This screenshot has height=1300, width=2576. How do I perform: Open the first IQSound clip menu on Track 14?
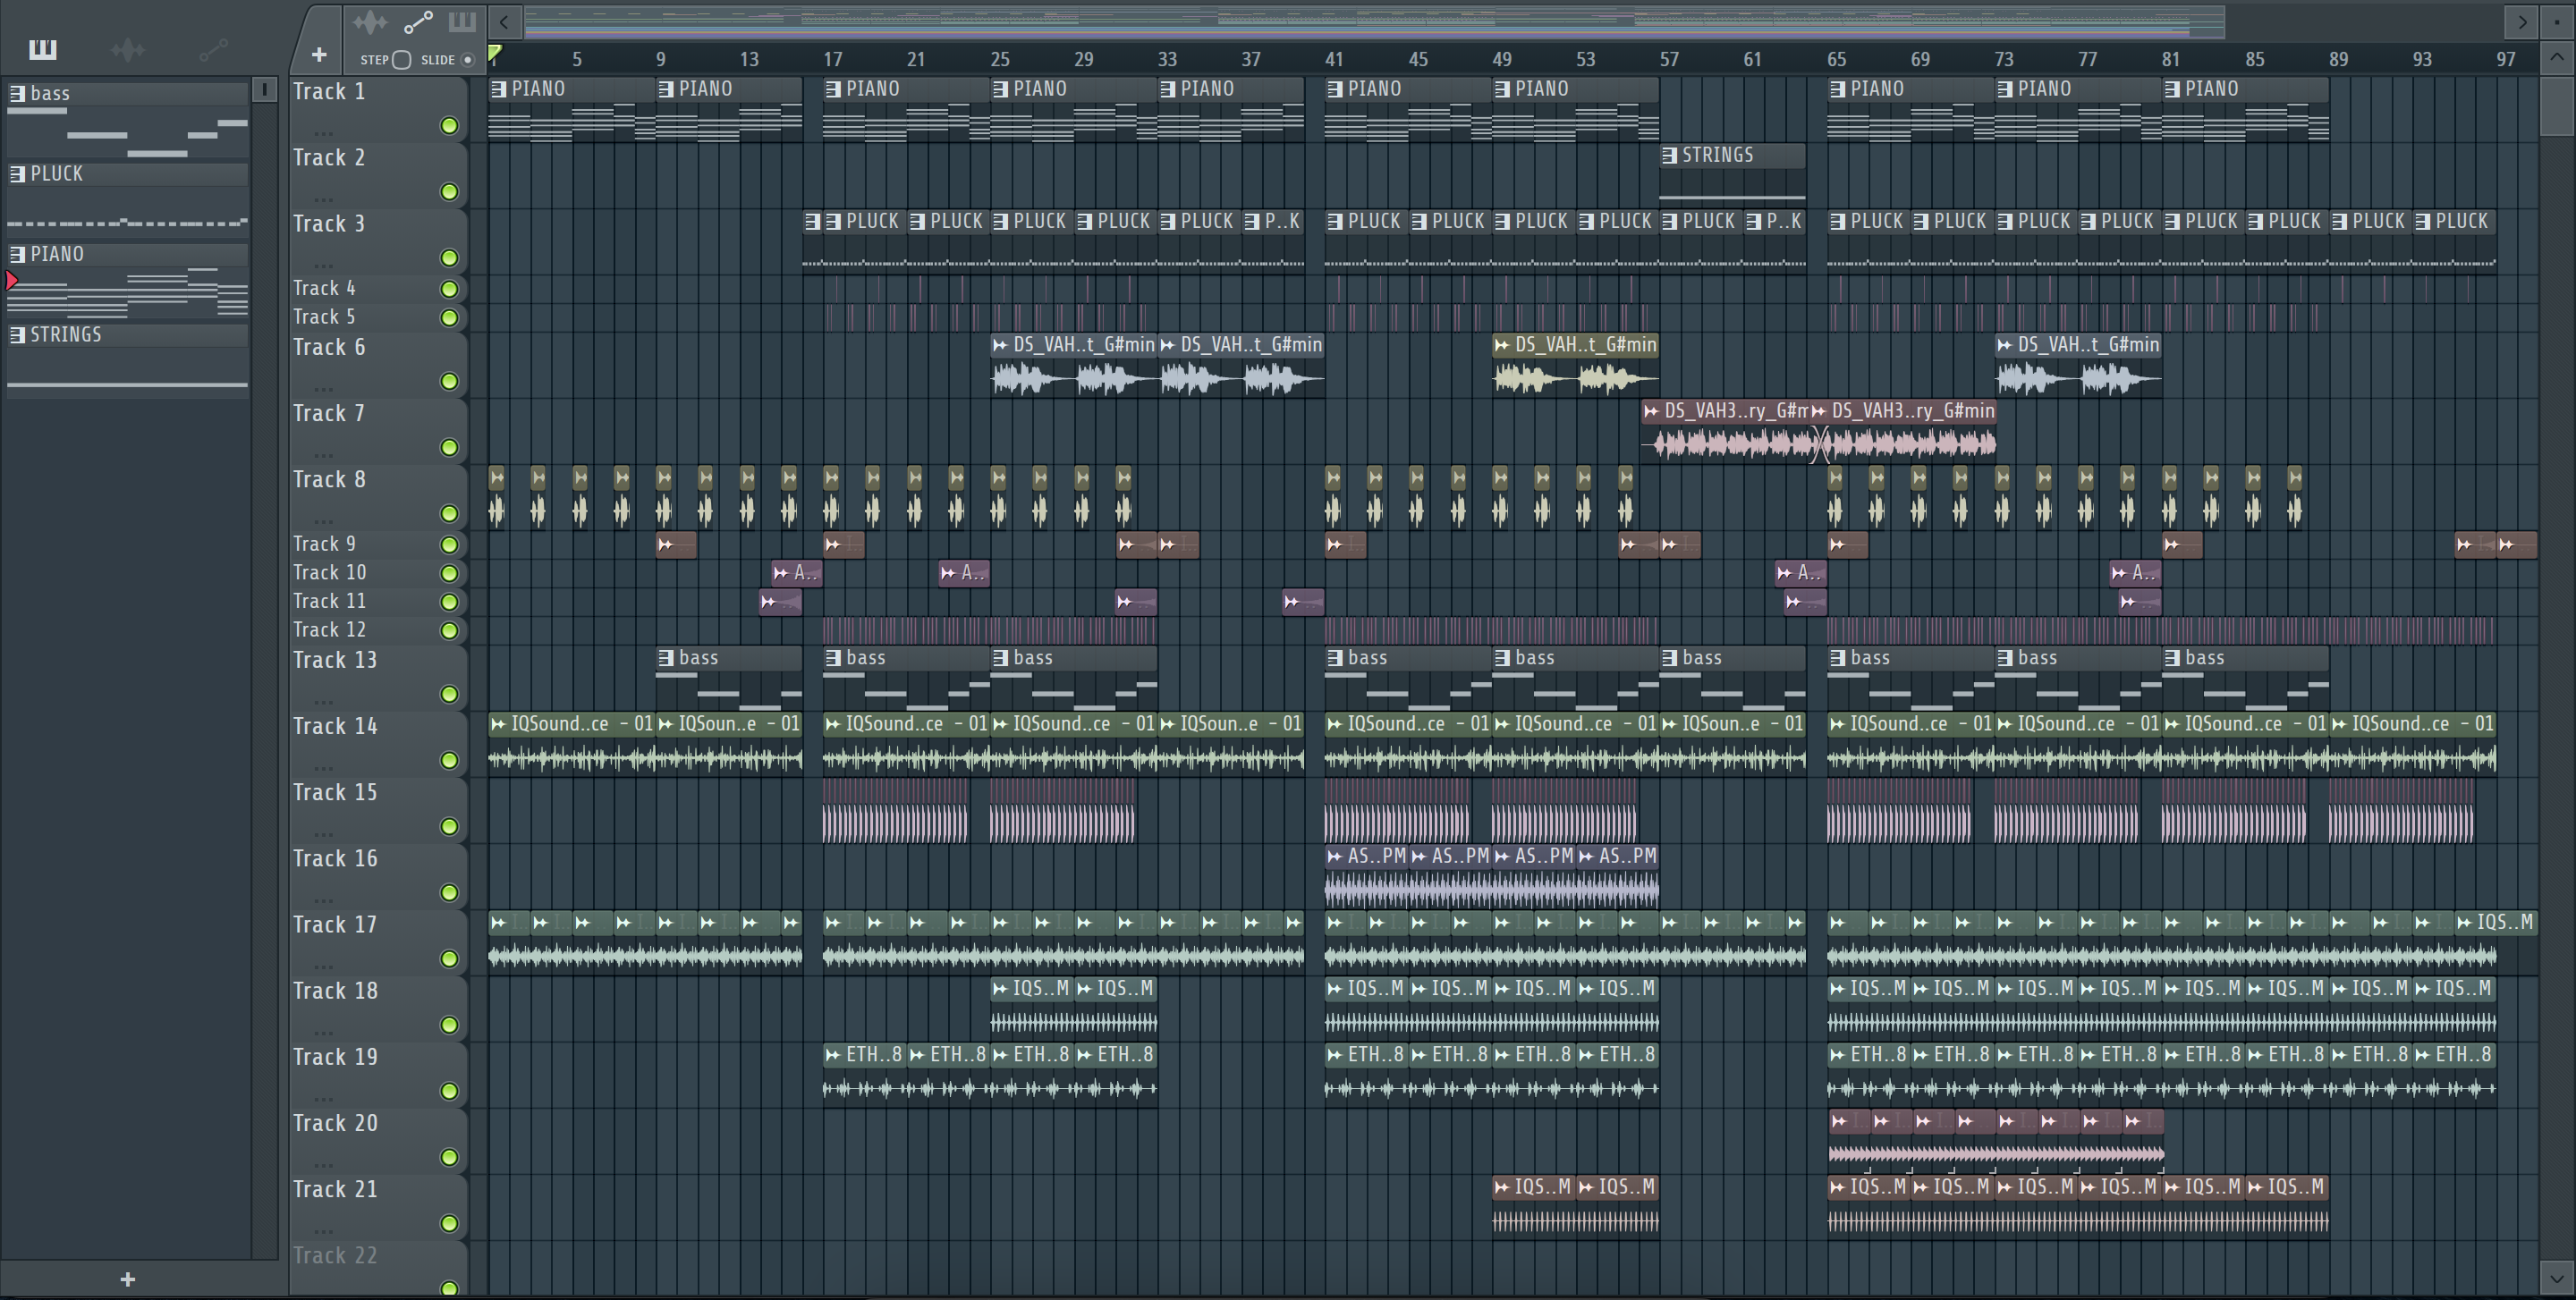click(x=498, y=723)
